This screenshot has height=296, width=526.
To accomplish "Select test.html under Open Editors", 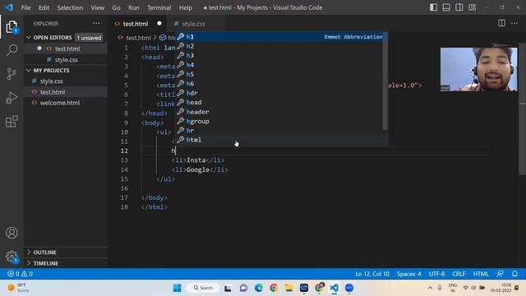I will pos(66,49).
